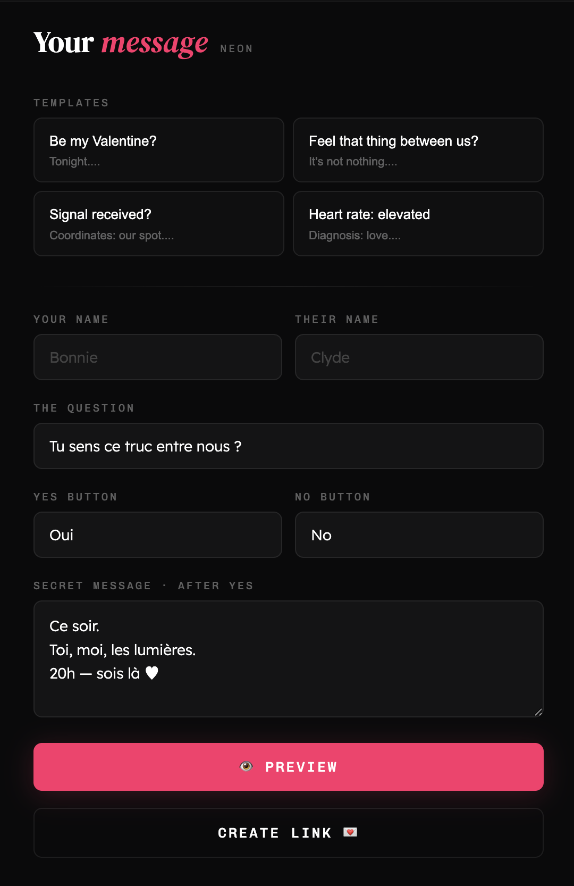Click the heart symbol in the secret message
The height and width of the screenshot is (886, 574).
152,673
